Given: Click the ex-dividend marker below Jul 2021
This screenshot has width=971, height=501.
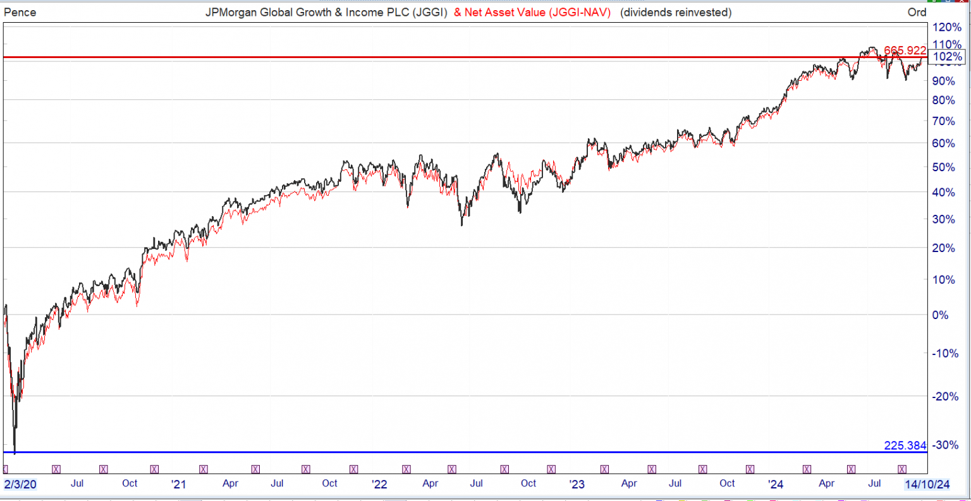Looking at the screenshot, I should 255,469.
